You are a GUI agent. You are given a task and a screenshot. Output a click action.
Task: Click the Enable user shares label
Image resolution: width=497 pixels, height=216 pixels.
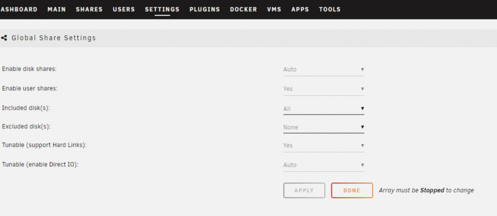[x=30, y=88]
